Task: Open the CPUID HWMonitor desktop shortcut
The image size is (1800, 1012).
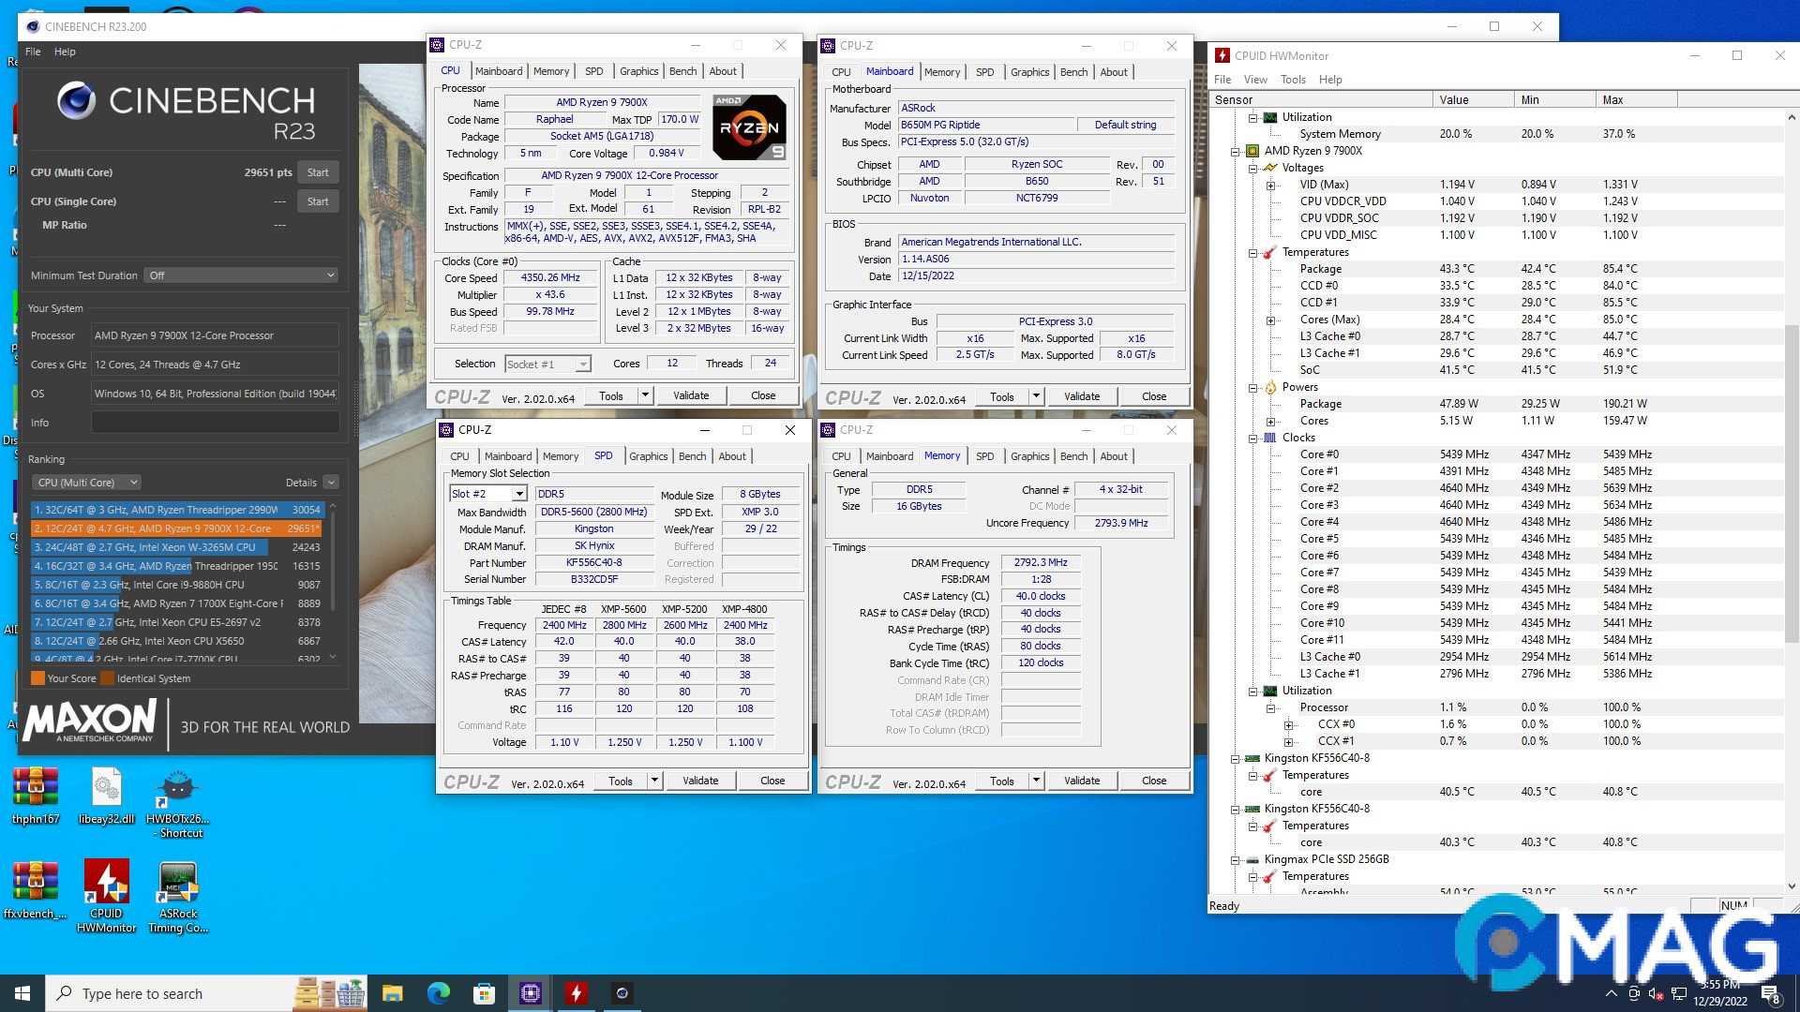Action: click(106, 881)
